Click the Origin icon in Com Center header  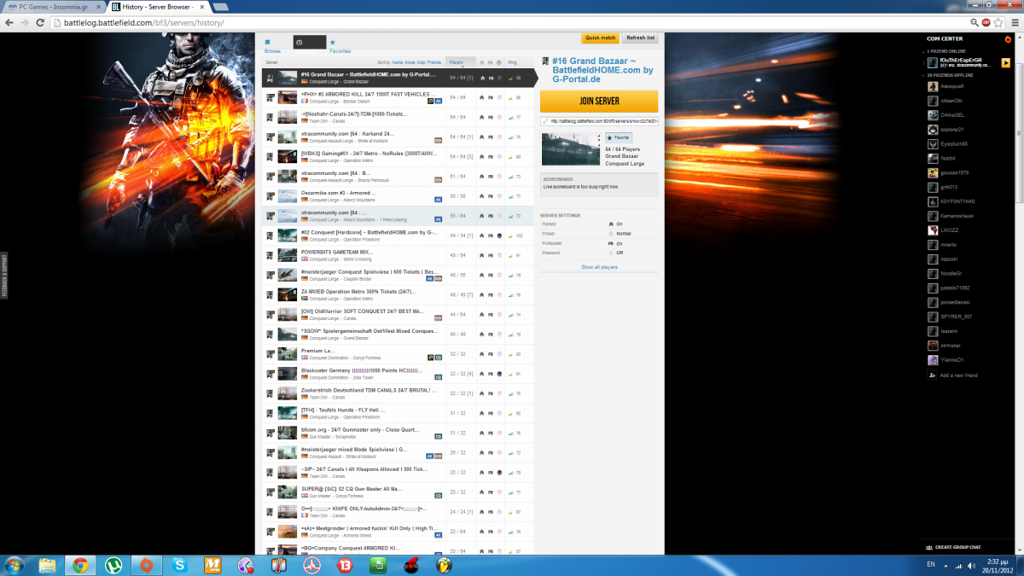(1008, 38)
